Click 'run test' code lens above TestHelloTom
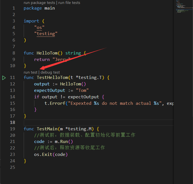This screenshot has width=193, height=184. [30, 72]
